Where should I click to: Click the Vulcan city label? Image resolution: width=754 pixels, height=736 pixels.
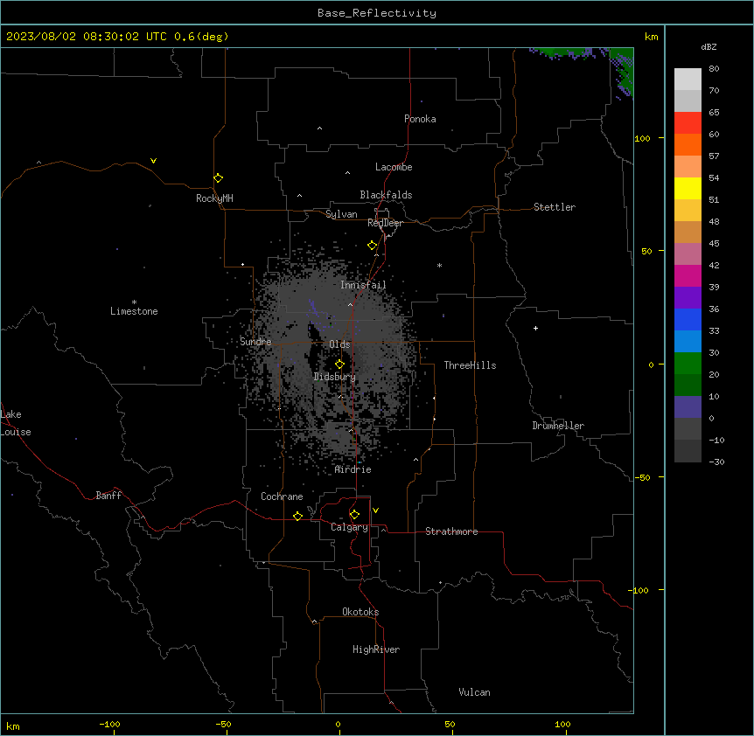point(474,692)
